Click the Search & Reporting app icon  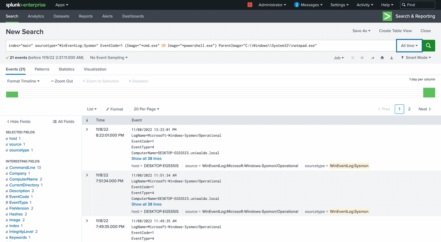coord(387,16)
